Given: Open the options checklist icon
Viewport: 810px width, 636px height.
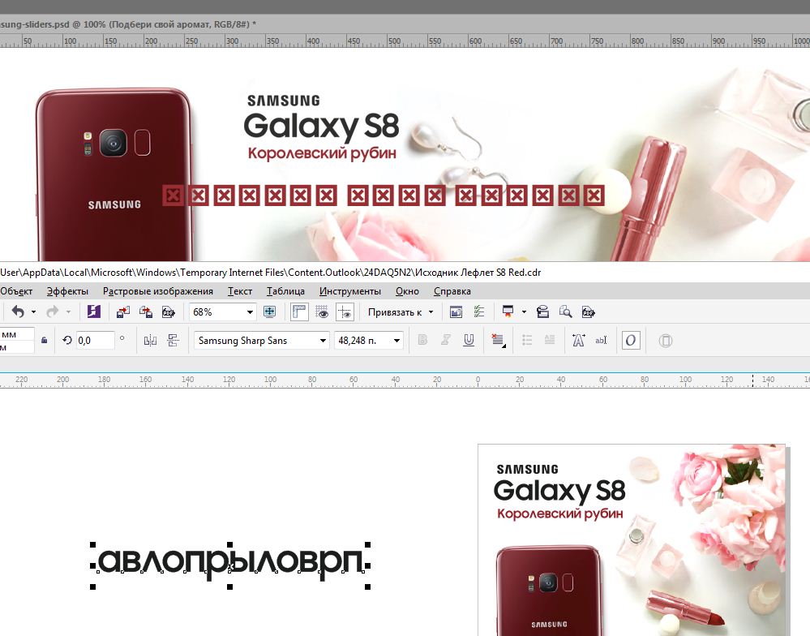Looking at the screenshot, I should click(x=479, y=312).
